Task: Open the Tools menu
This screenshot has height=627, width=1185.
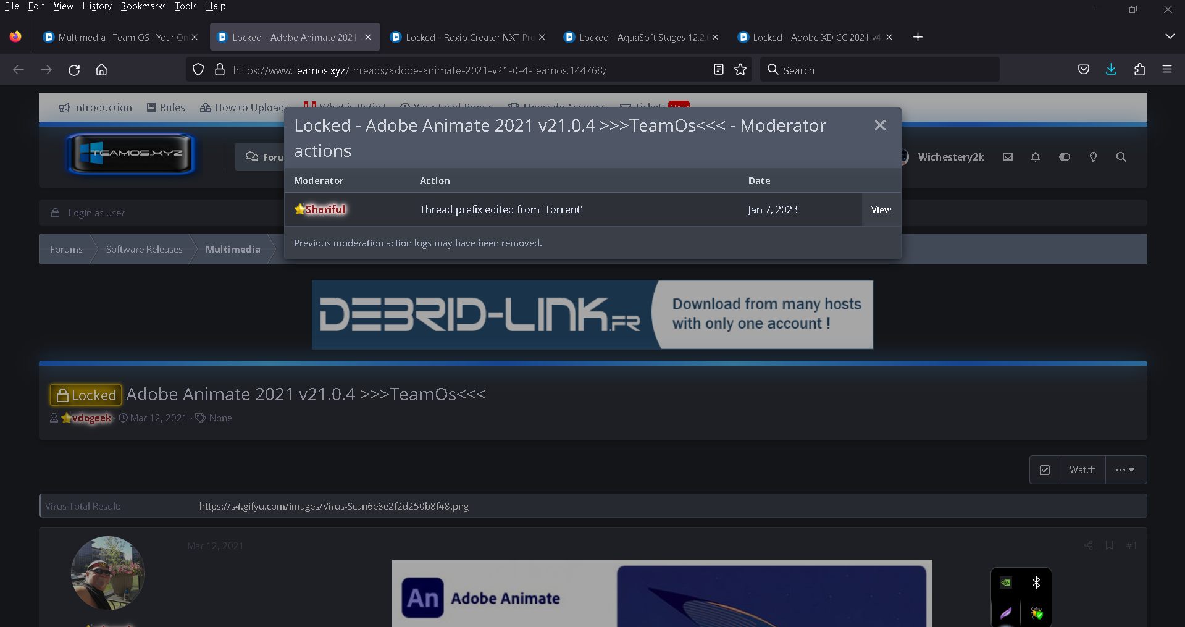Action: (x=185, y=6)
